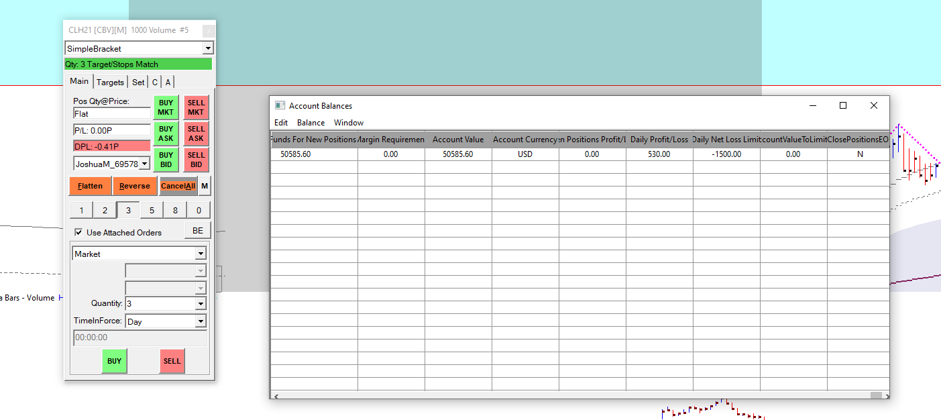Switch to the Targets tab
This screenshot has width=941, height=420.
[110, 82]
